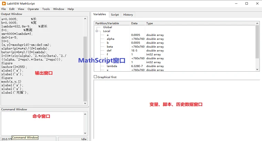This screenshot has height=141, width=262.
Task: Open the Window menu
Action: [x=59, y=9]
